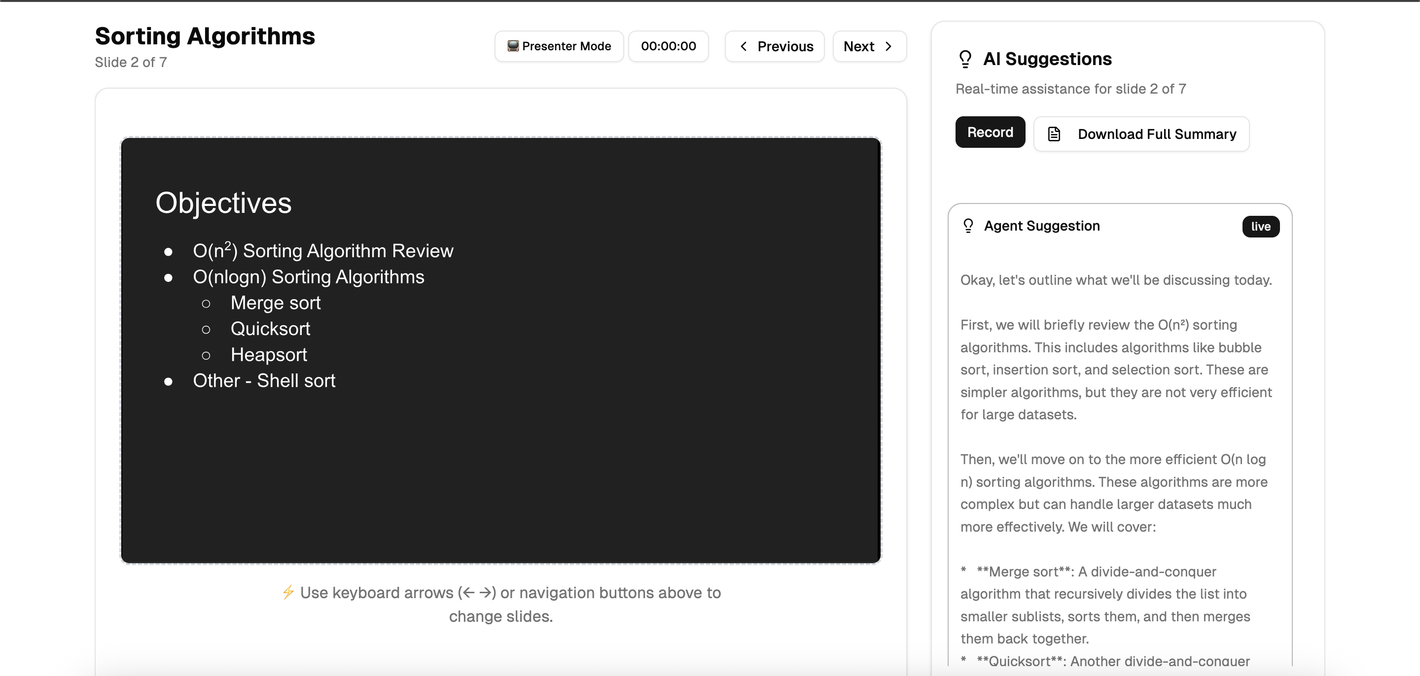This screenshot has height=676, width=1420.
Task: Go back to the Previous slide
Action: [775, 46]
